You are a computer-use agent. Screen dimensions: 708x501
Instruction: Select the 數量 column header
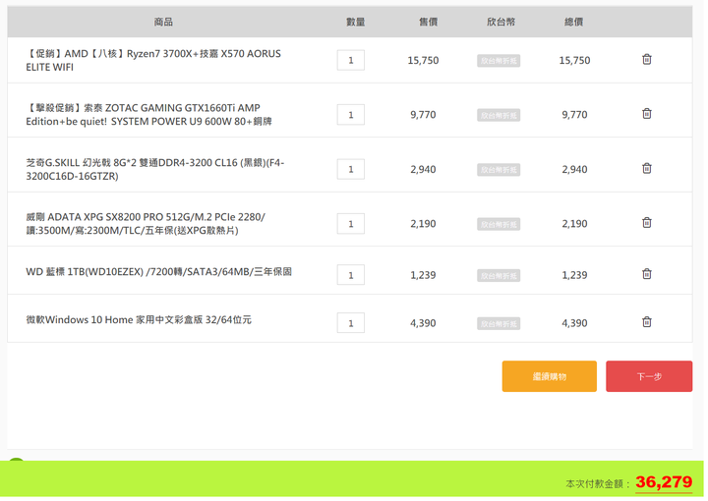coord(355,22)
